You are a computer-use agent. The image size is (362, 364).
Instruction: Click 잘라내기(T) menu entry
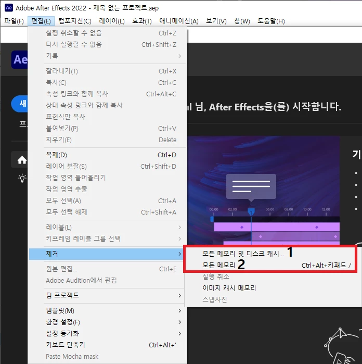coord(107,71)
